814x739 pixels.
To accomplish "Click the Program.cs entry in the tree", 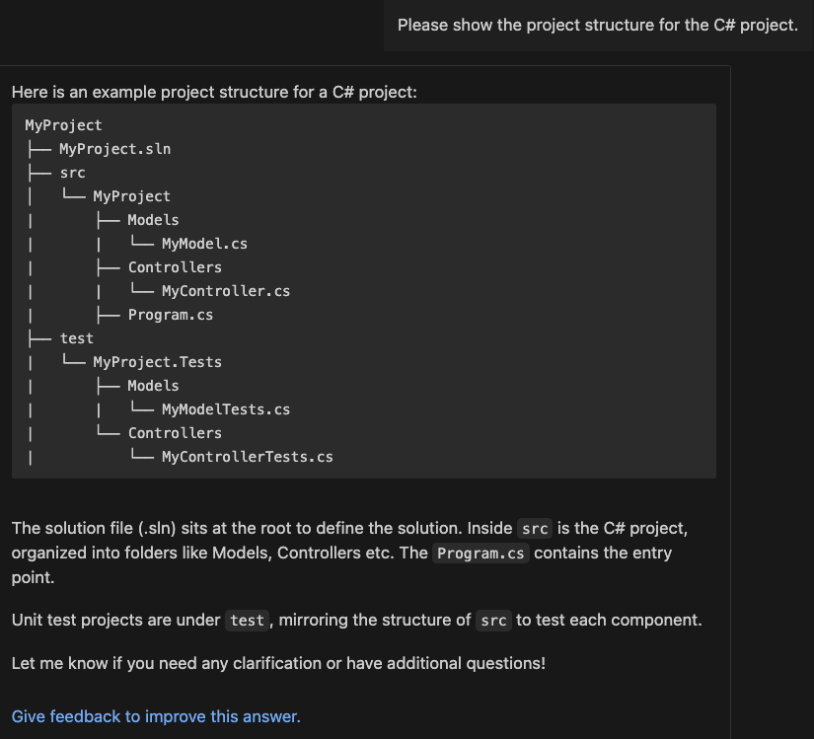I will [x=170, y=315].
